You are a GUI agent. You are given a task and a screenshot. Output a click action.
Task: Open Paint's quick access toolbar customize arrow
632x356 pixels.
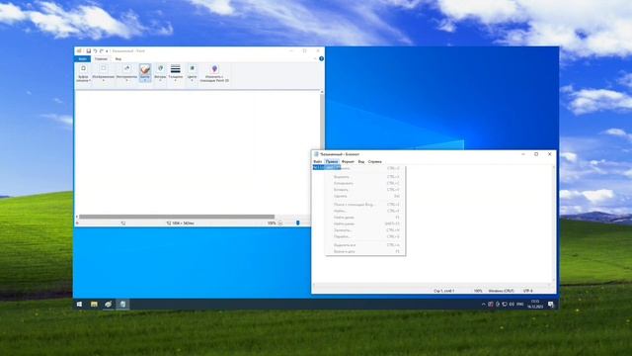pos(107,51)
